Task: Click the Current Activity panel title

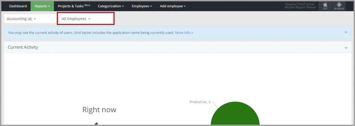Action: pos(23,47)
